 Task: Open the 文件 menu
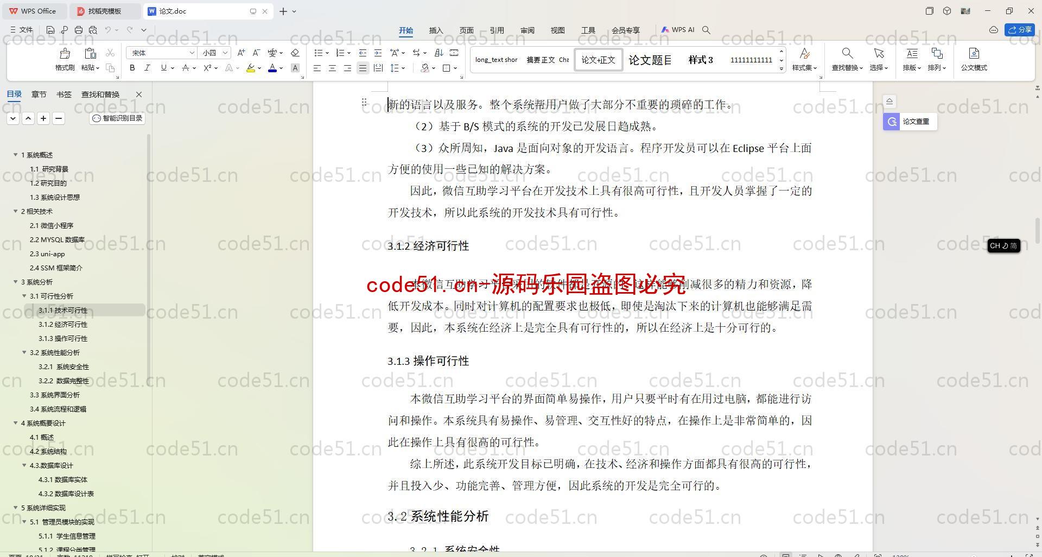(x=22, y=30)
